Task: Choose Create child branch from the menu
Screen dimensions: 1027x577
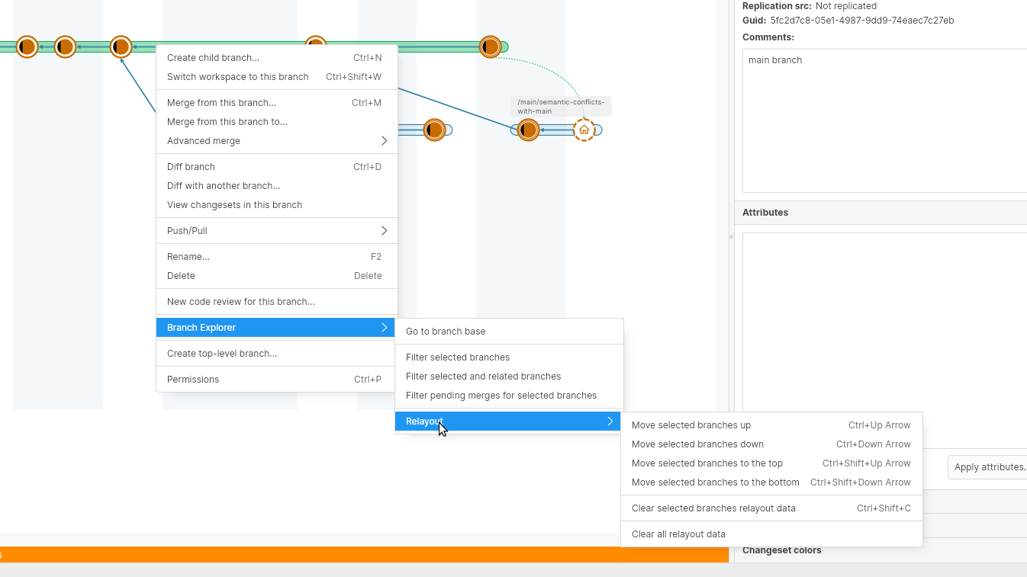Action: tap(214, 58)
